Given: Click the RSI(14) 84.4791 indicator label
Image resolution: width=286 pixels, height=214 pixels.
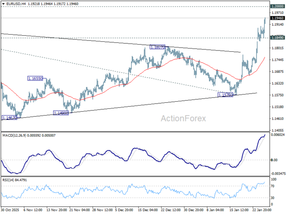Looking at the screenshot, I should 14,180.
